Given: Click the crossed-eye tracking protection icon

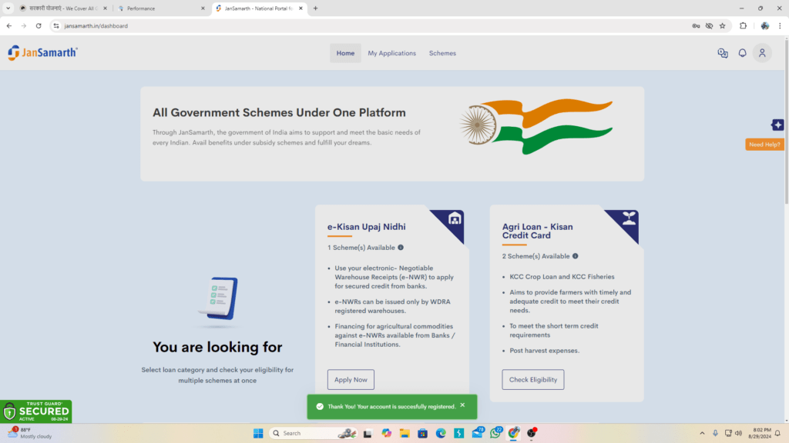Looking at the screenshot, I should (709, 26).
